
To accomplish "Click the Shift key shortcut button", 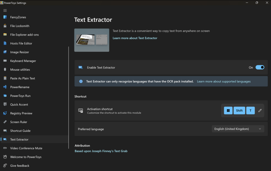I will click(239, 110).
